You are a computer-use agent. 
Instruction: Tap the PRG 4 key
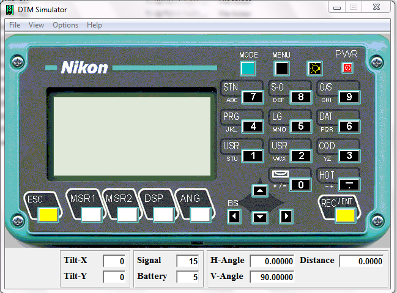pos(253,127)
